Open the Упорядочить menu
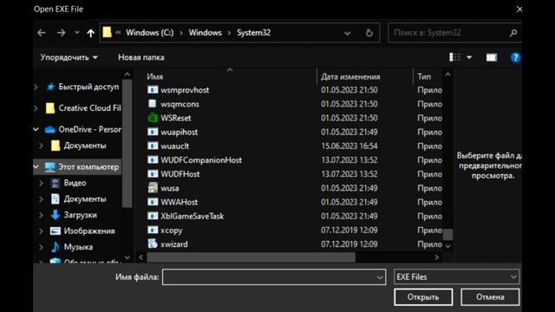 69,57
